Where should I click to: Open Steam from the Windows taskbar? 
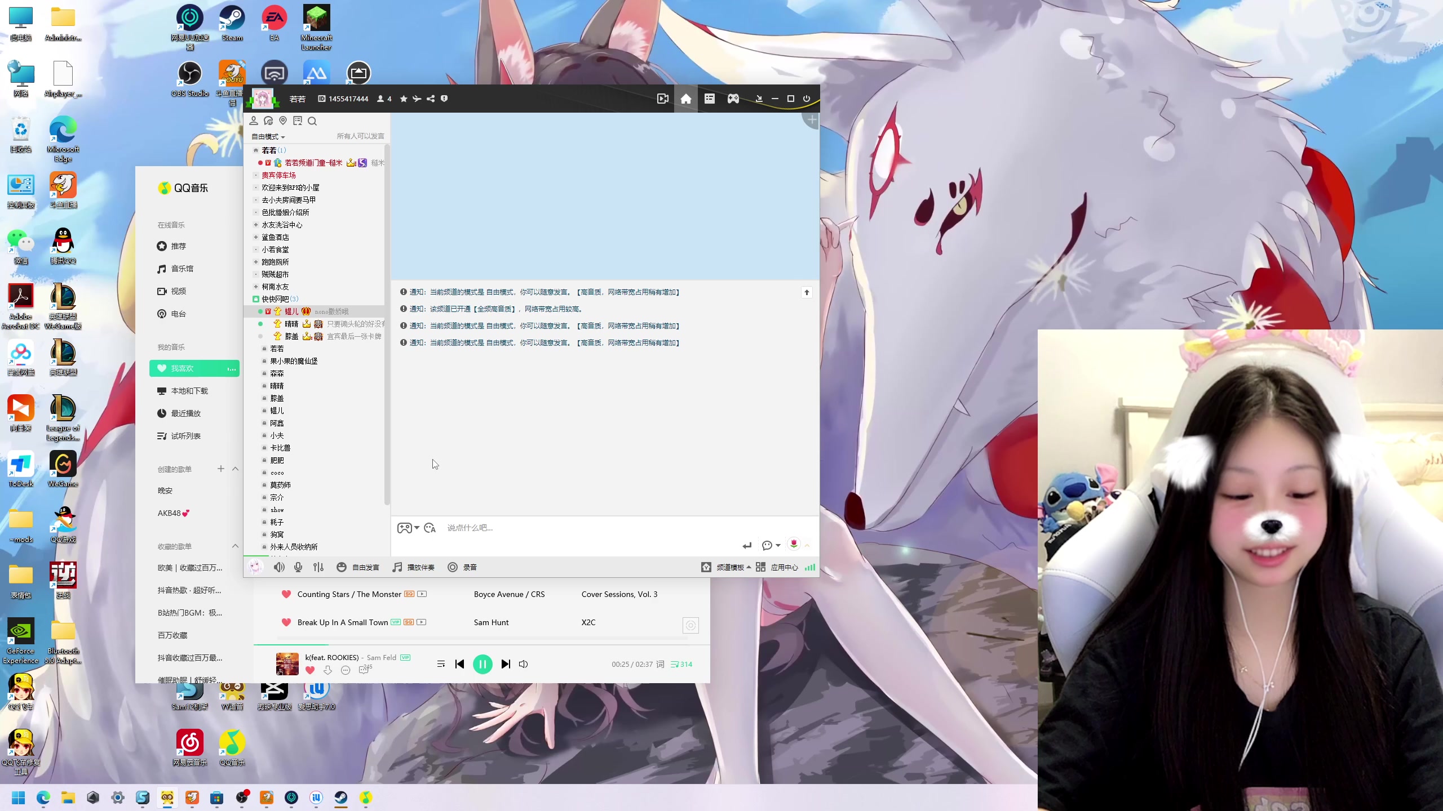coord(341,797)
